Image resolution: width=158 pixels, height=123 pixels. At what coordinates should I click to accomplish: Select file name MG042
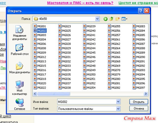(91, 40)
